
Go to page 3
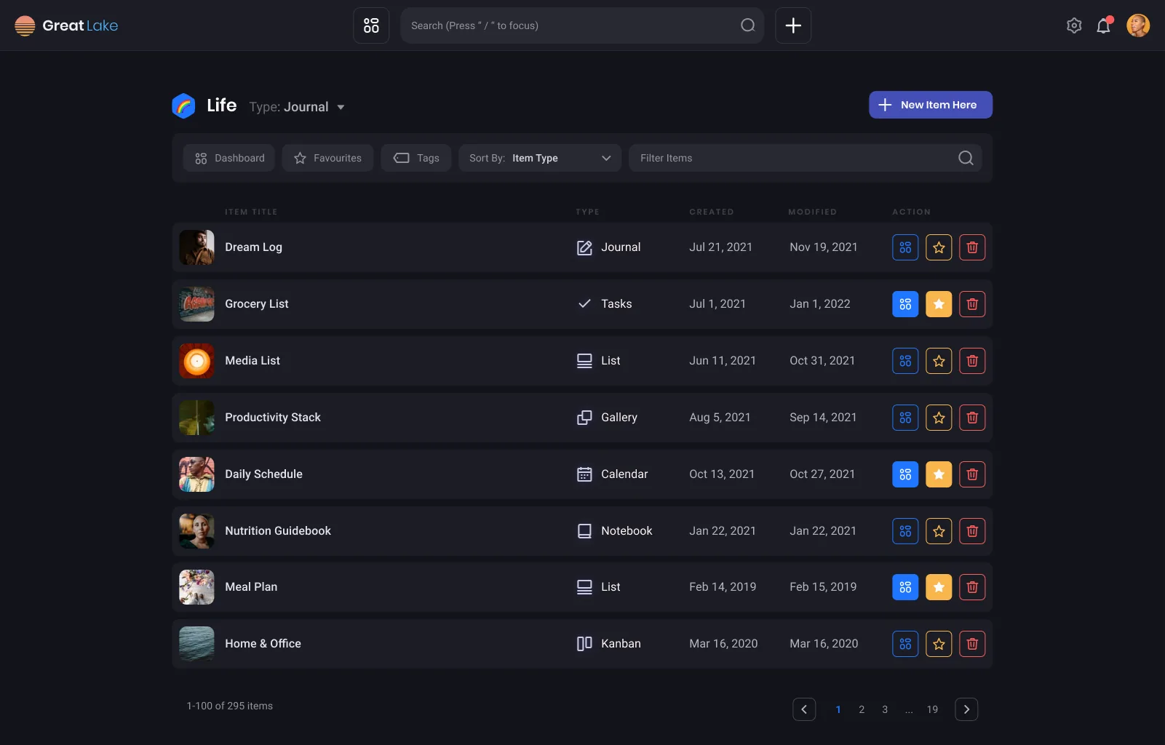click(885, 709)
